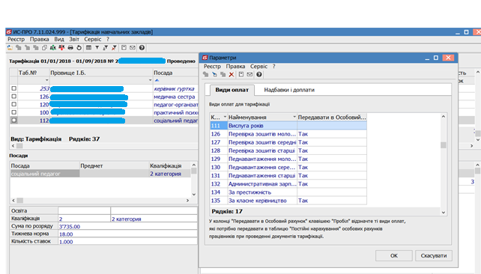The height and width of the screenshot is (274, 481).
Task: Click the notes icon in Параметри toolbar
Action: click(241, 74)
